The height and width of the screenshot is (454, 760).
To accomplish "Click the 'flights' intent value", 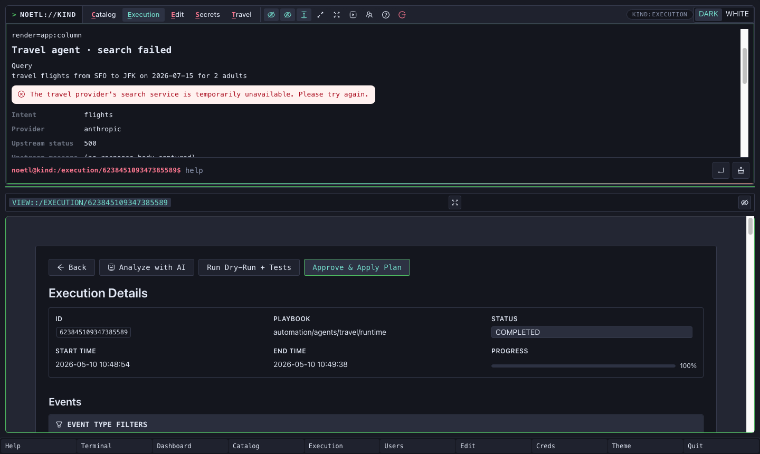I will [98, 115].
